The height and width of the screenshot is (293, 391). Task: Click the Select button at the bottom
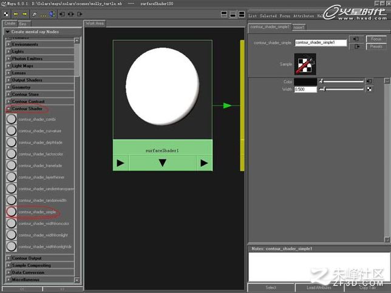tap(271, 288)
